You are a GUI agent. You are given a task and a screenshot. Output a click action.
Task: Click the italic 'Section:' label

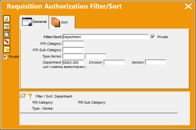[x=138, y=62]
